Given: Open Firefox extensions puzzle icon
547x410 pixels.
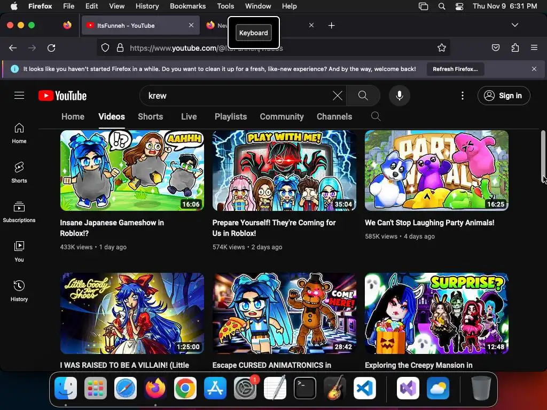Looking at the screenshot, I should click(x=515, y=48).
